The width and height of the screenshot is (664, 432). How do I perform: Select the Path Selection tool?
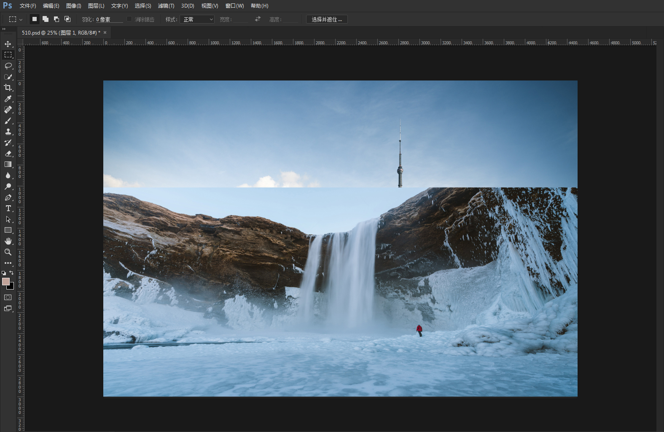[x=8, y=219]
